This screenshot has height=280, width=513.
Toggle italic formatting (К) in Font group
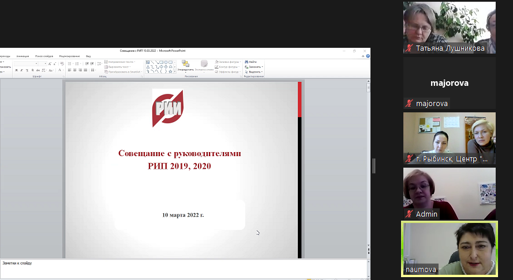click(x=21, y=70)
